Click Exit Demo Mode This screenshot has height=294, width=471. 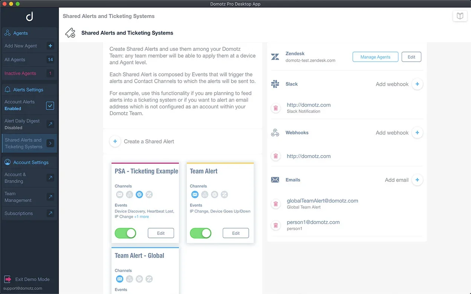[32, 279]
